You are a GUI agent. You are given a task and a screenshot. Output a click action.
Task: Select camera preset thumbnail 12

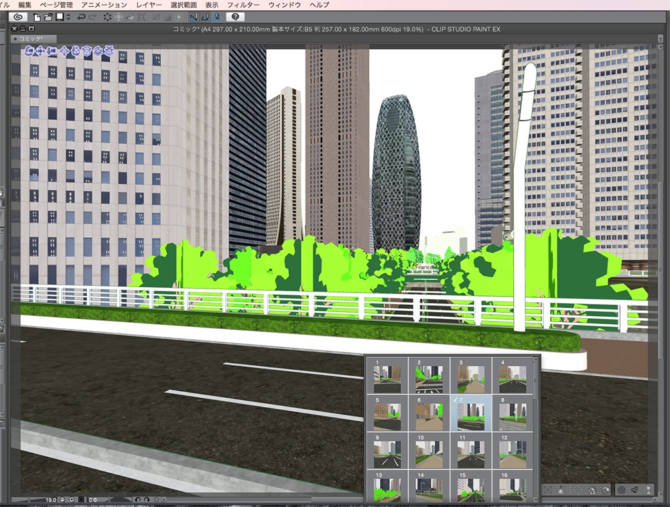[513, 451]
